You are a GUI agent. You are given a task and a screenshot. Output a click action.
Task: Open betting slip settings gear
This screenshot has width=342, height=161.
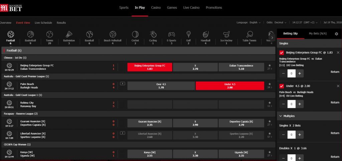coord(336,34)
